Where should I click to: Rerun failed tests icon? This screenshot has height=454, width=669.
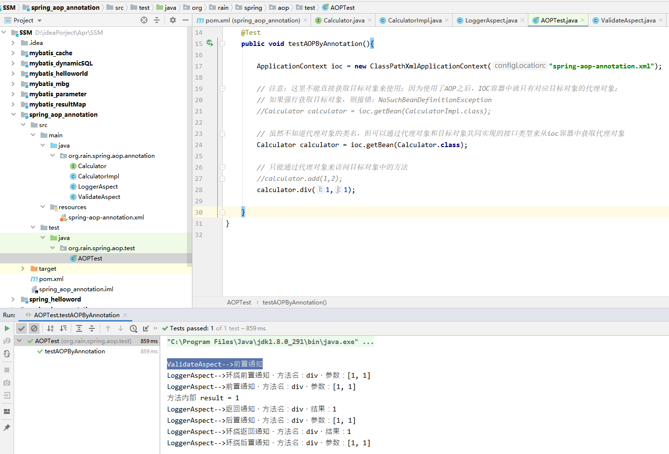tap(7, 341)
